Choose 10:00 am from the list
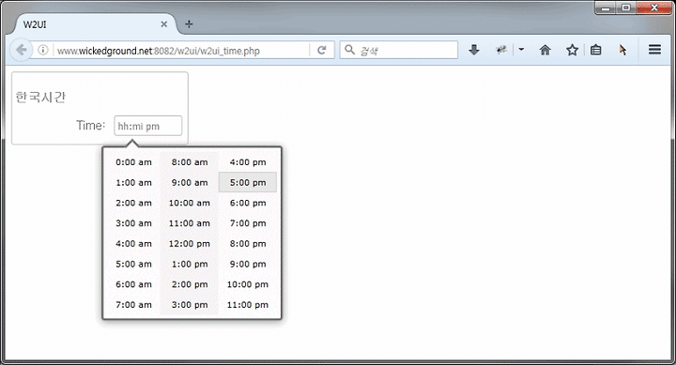The width and height of the screenshot is (676, 365). point(190,203)
